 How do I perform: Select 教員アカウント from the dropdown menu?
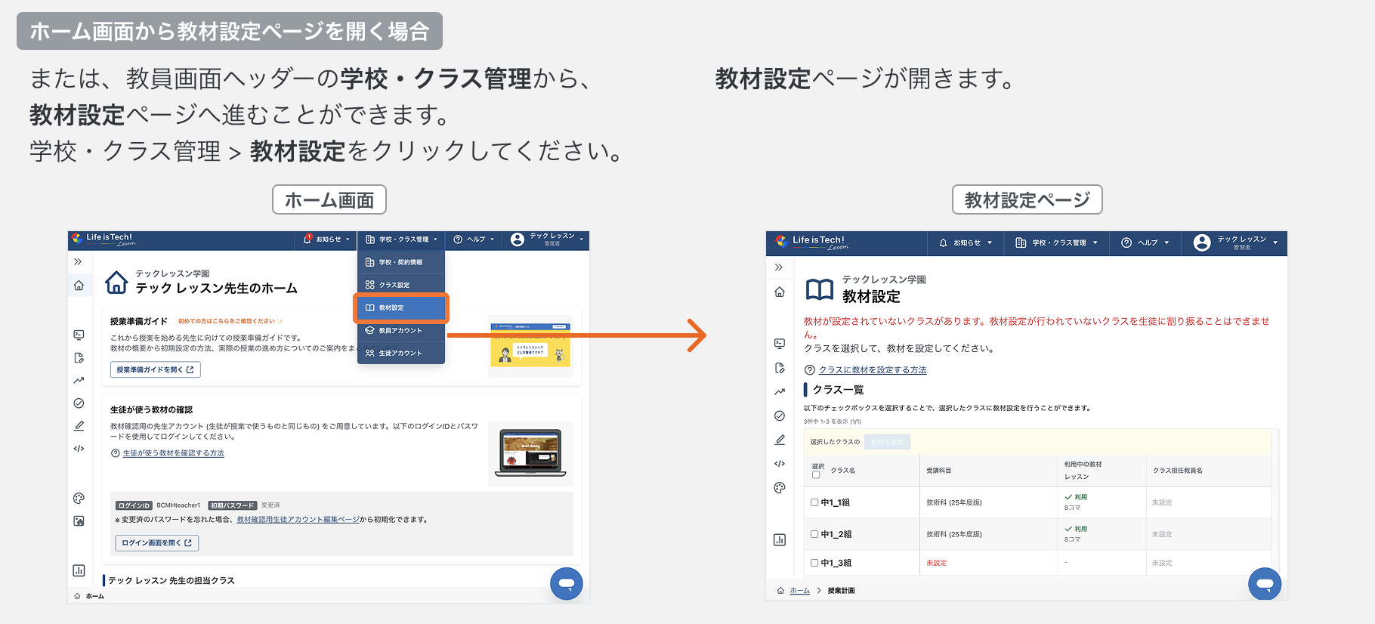[x=401, y=330]
